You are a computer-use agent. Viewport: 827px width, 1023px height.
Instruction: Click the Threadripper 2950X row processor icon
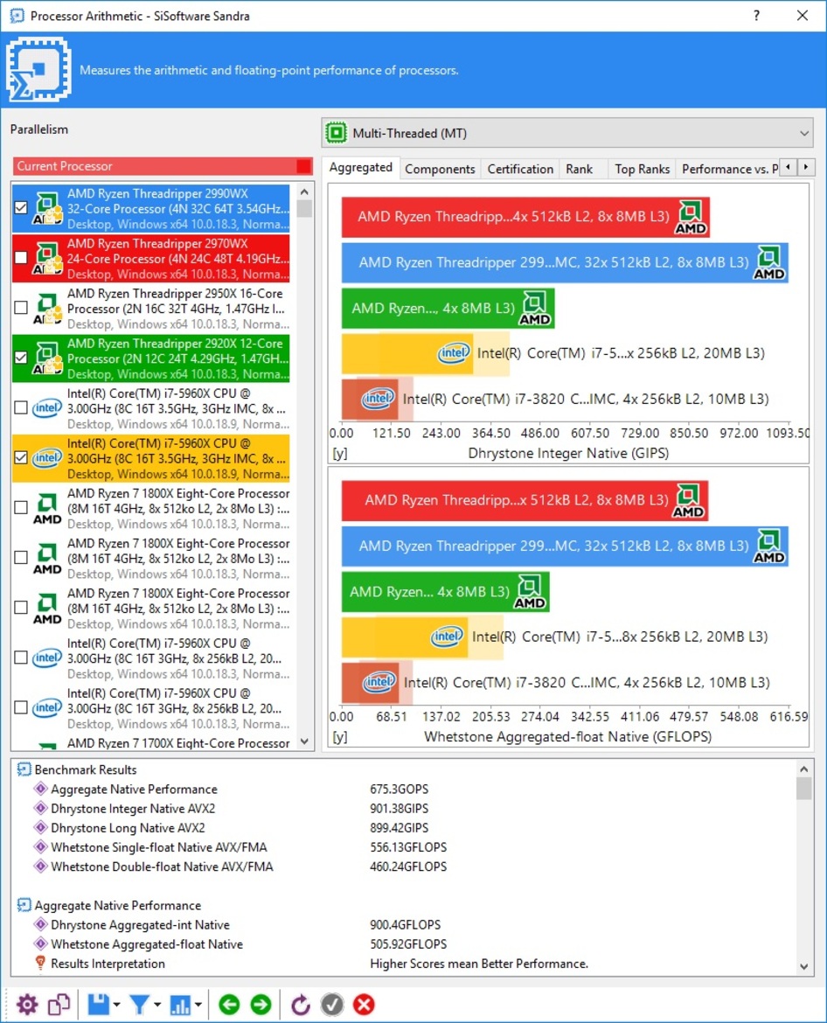[47, 309]
